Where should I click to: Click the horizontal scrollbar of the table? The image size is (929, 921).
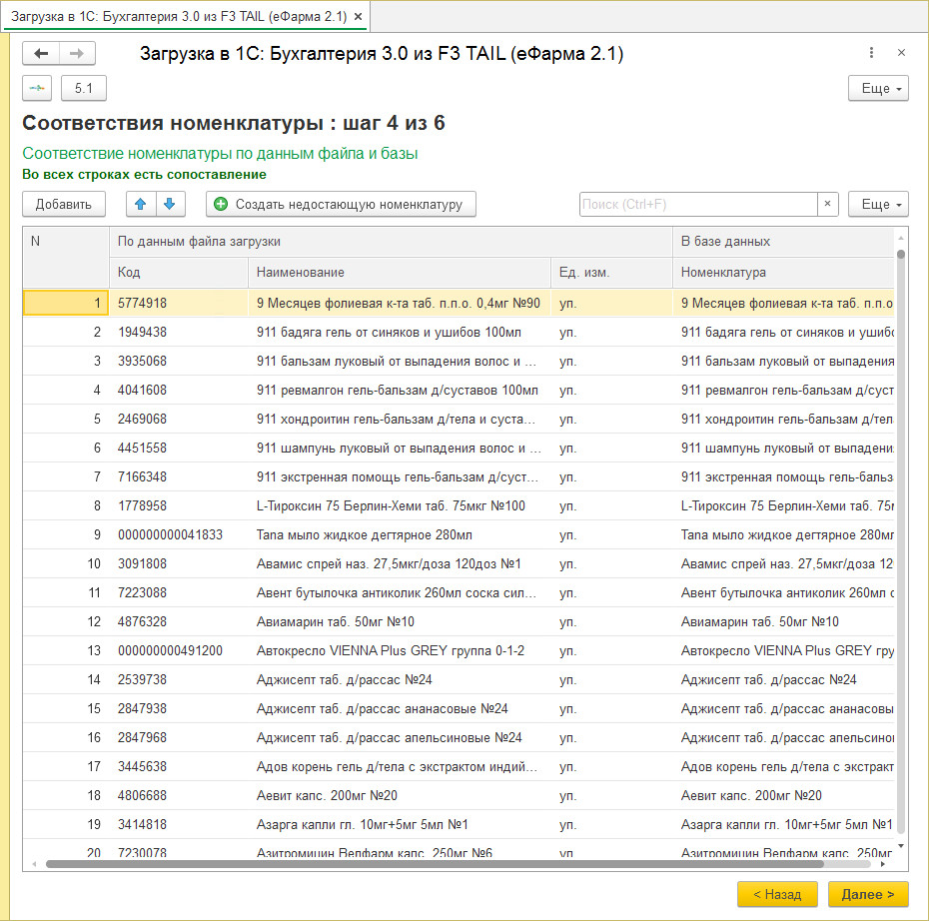click(x=435, y=864)
